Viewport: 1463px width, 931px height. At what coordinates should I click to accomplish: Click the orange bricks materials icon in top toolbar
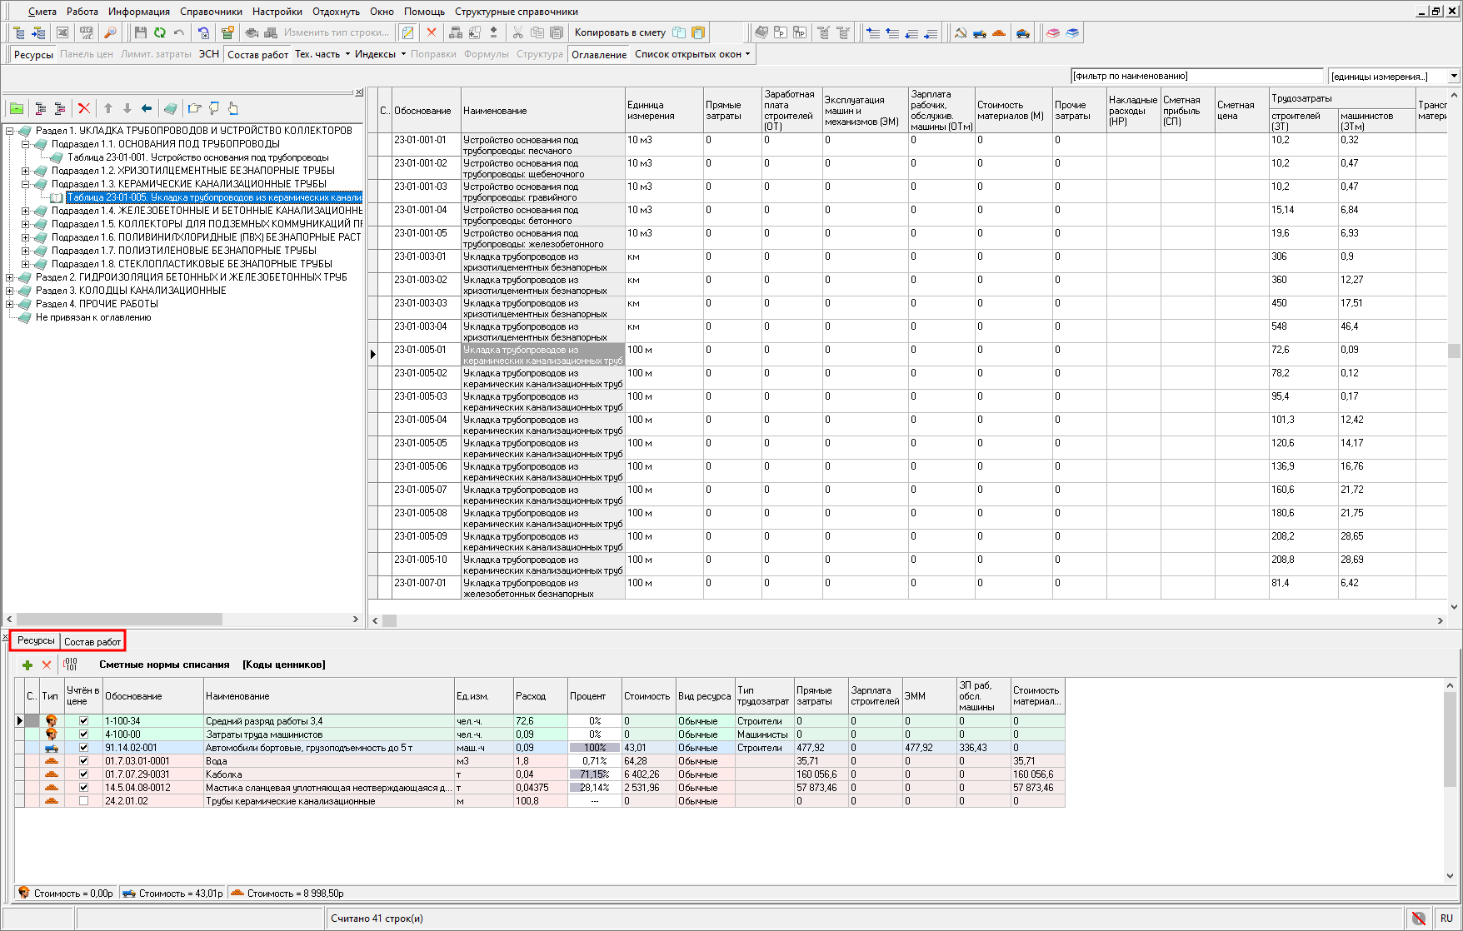coord(999,32)
